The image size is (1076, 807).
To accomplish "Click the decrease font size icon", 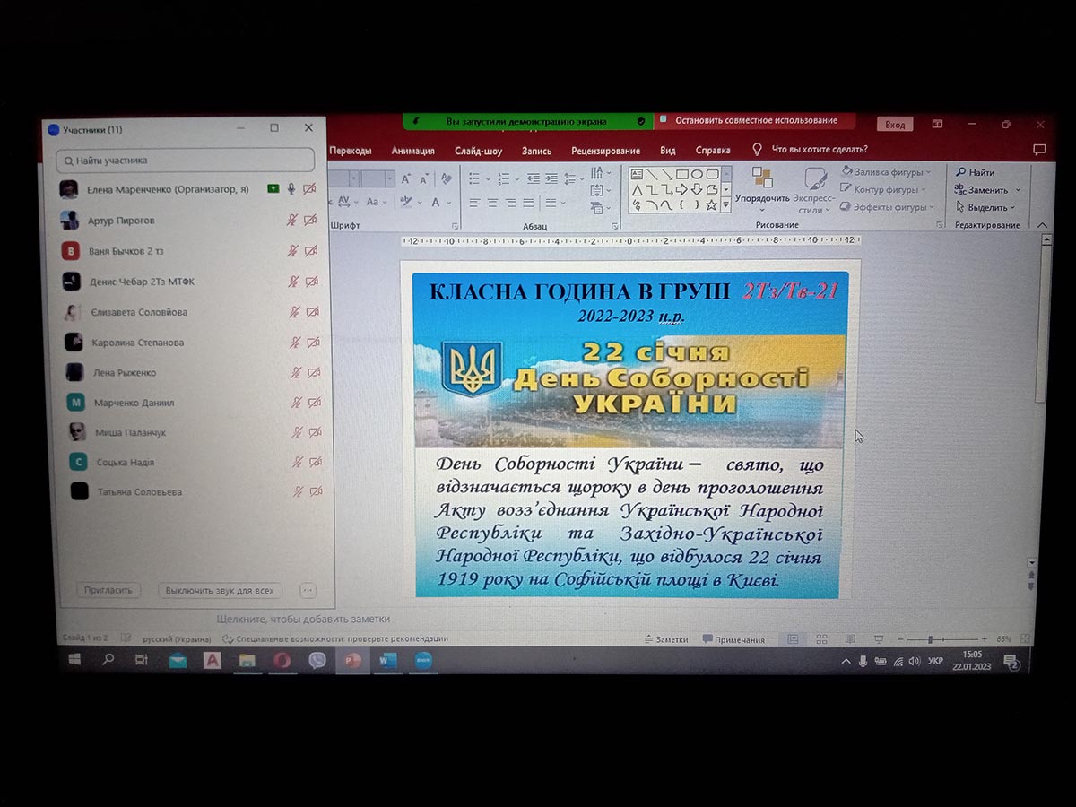I will pos(425,179).
